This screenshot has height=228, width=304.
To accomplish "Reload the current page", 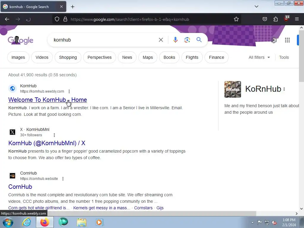I will coord(28,19).
